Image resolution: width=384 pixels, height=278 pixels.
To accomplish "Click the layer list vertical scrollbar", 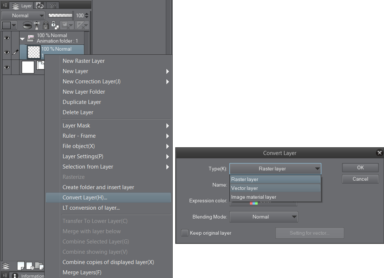I will 87,43.
